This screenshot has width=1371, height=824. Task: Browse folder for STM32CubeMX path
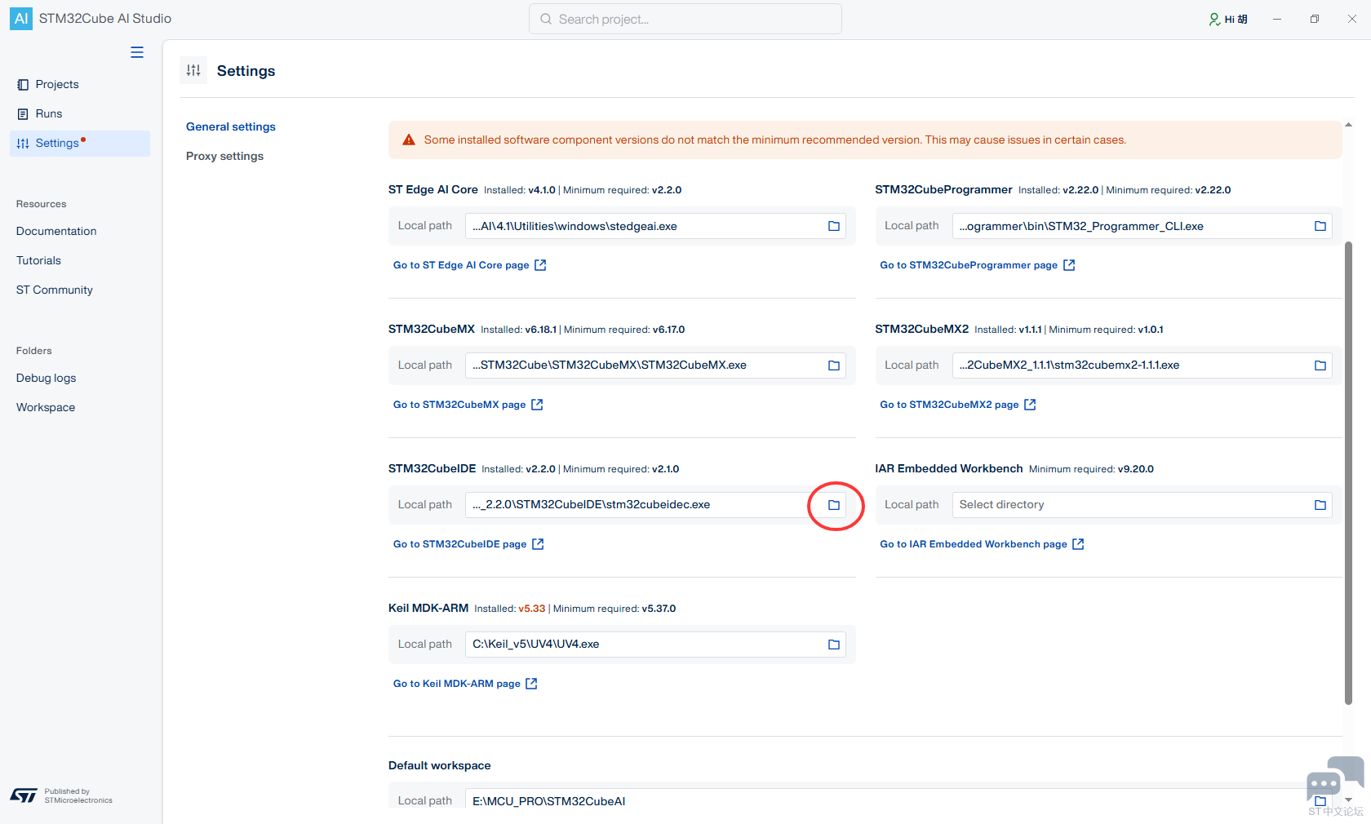coord(834,365)
